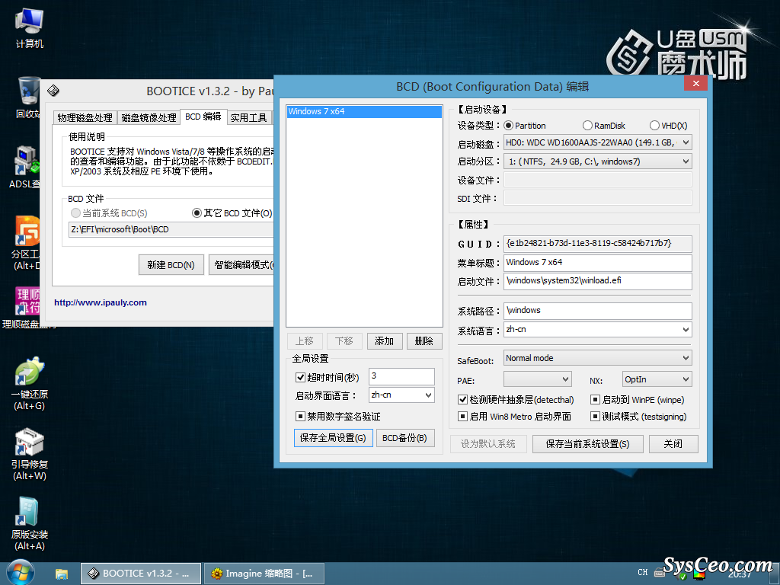Open the http://www.ipauly.com link

coord(101,302)
